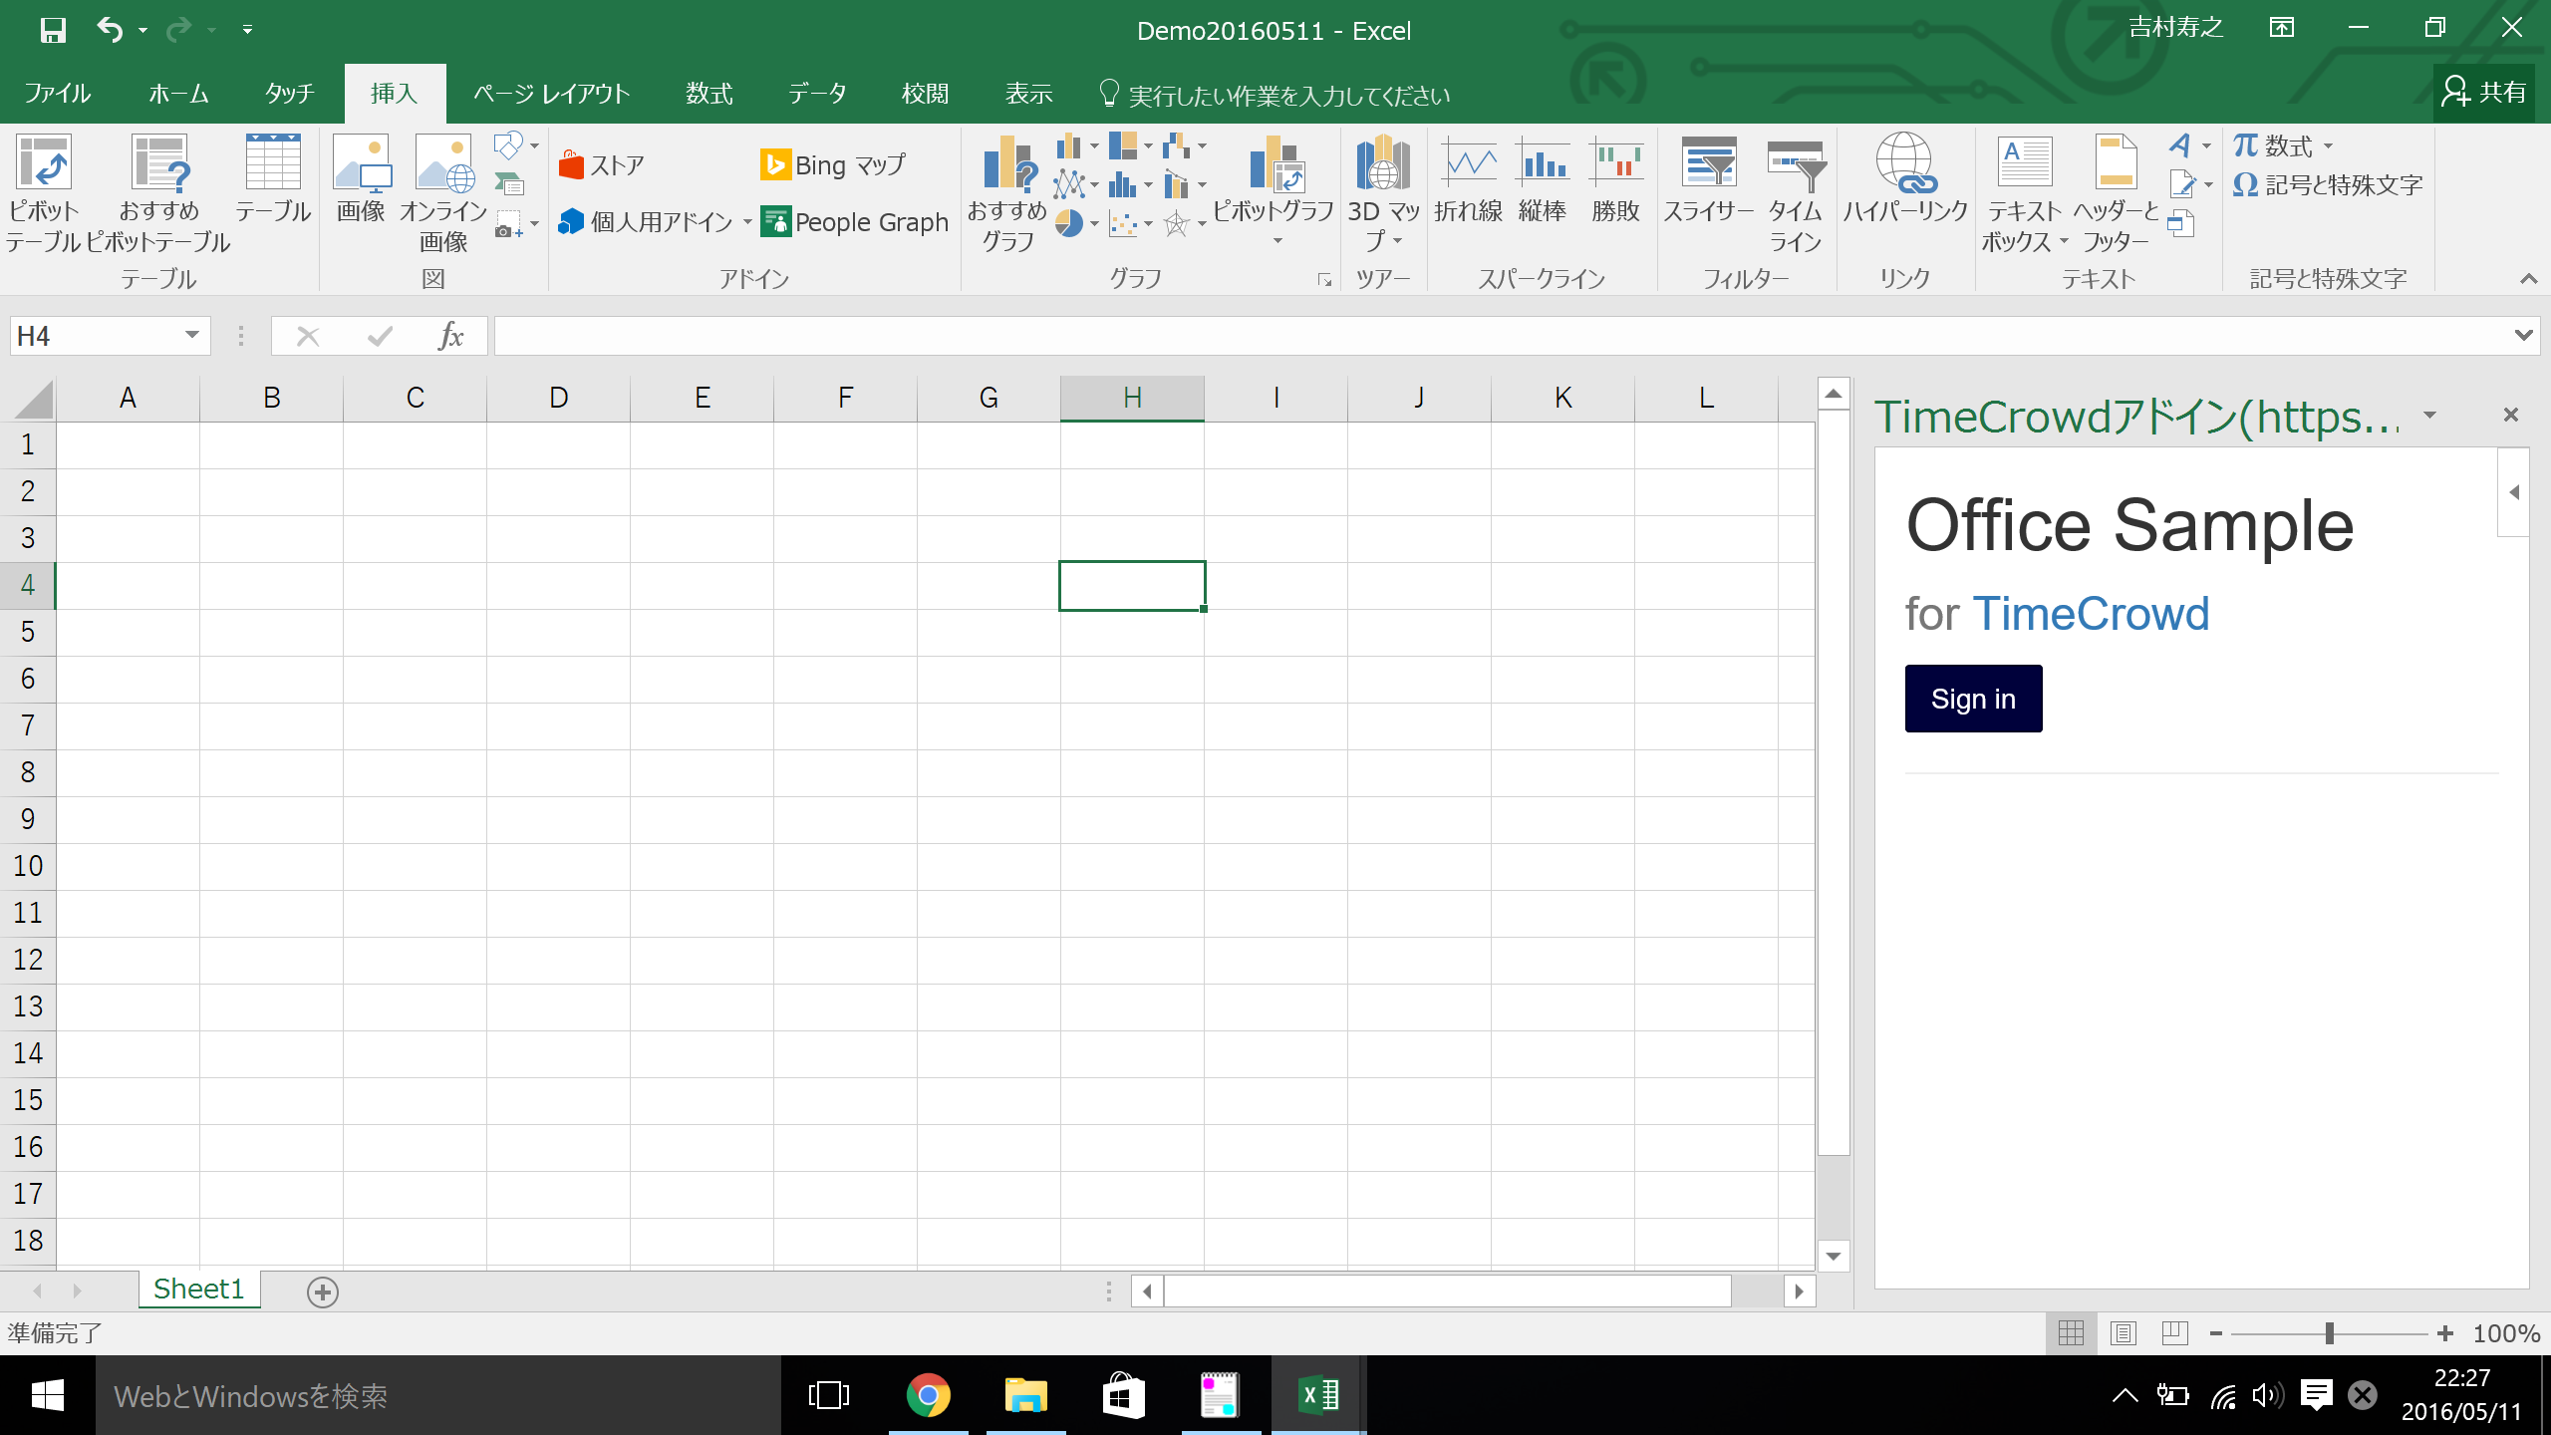Screen dimensions: 2551x1435
Task: Click the Share button
Action: click(2484, 93)
